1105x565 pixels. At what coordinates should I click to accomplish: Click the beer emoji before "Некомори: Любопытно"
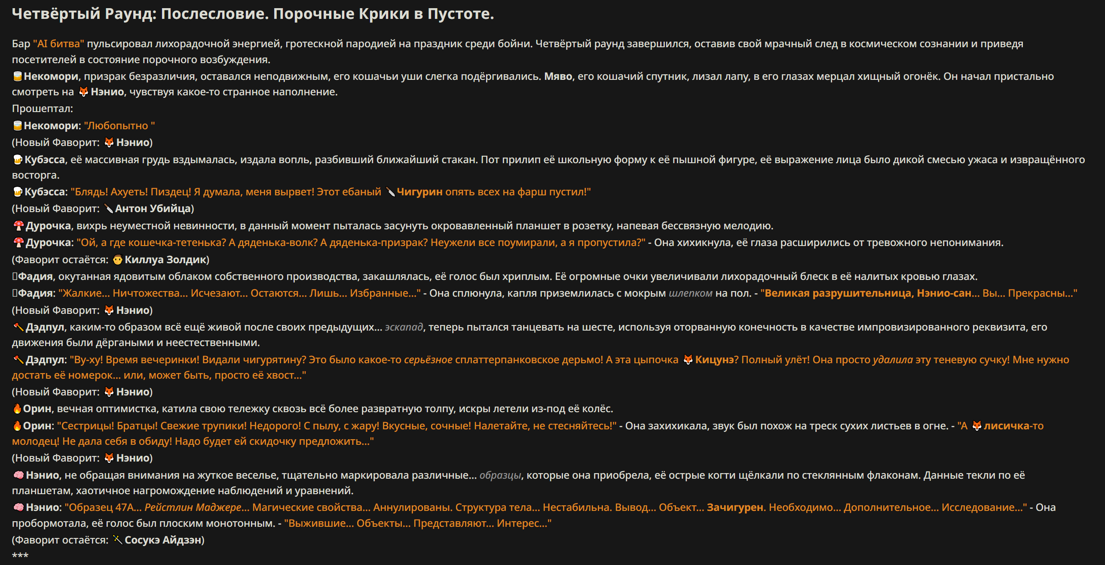click(17, 126)
